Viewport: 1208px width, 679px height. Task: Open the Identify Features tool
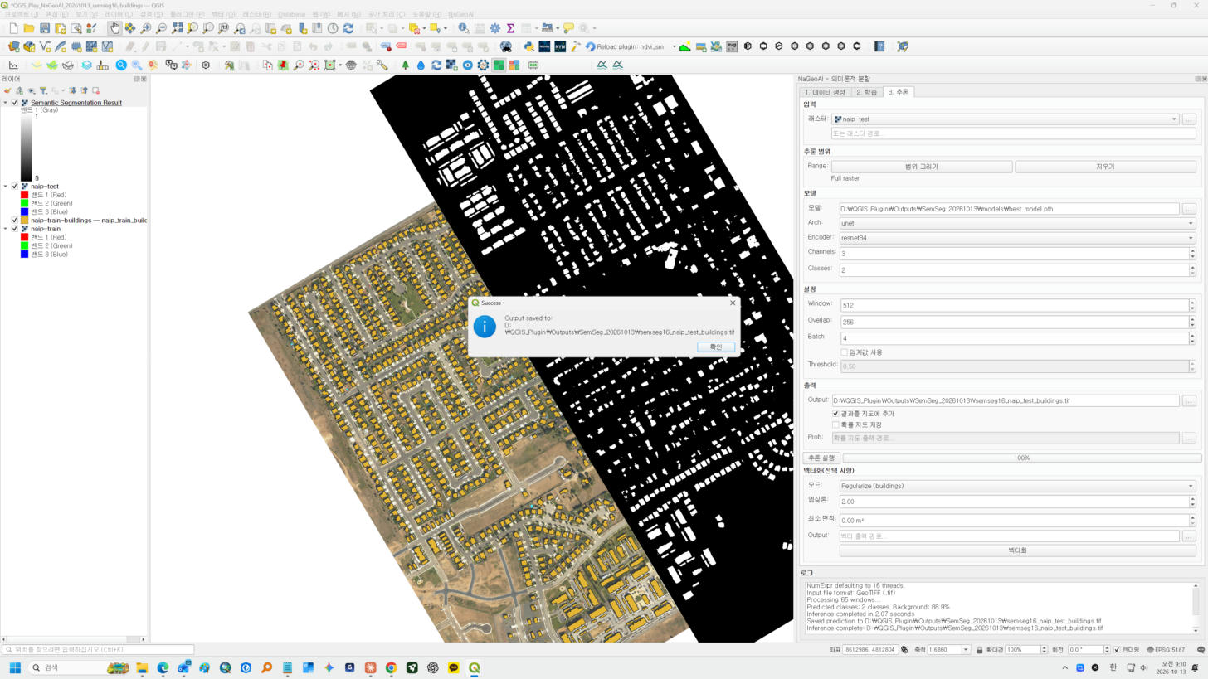click(463, 28)
